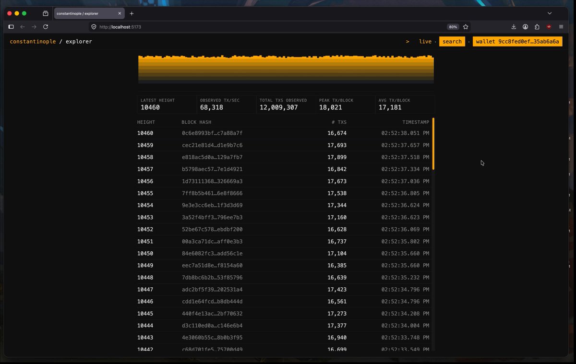
Task: Open site information shield icon
Action: pyautogui.click(x=94, y=27)
